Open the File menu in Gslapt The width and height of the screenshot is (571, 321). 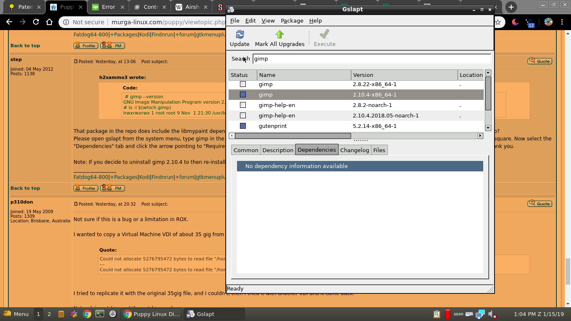(x=235, y=20)
